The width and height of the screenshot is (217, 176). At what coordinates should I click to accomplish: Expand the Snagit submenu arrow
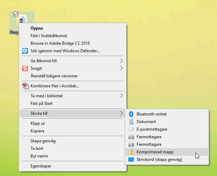coord(121,68)
